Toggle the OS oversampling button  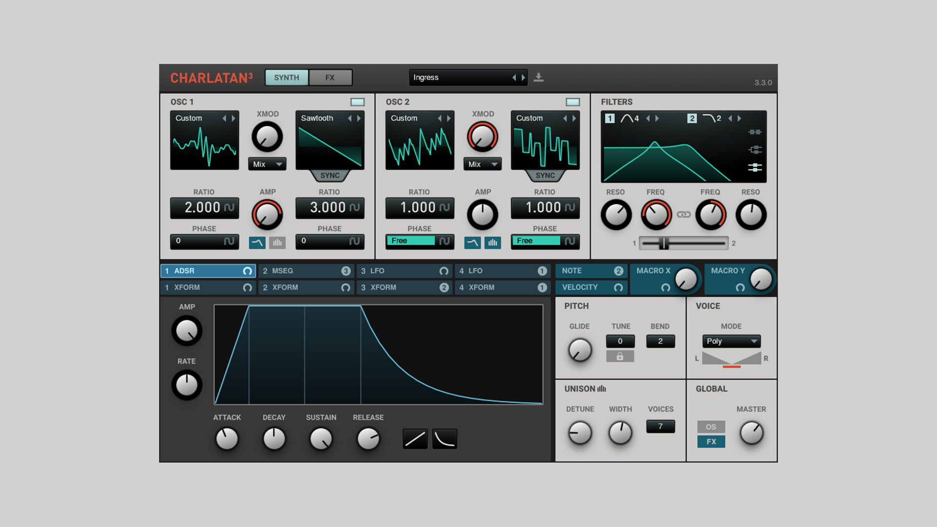click(711, 426)
